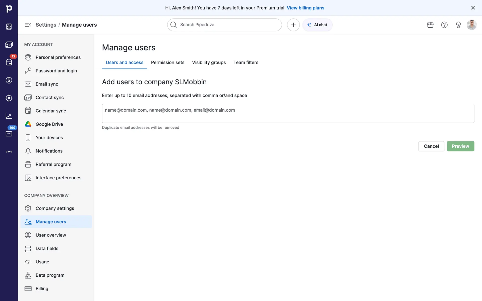The height and width of the screenshot is (301, 482).
Task: Dismiss the Premium trial banner
Action: pyautogui.click(x=473, y=8)
